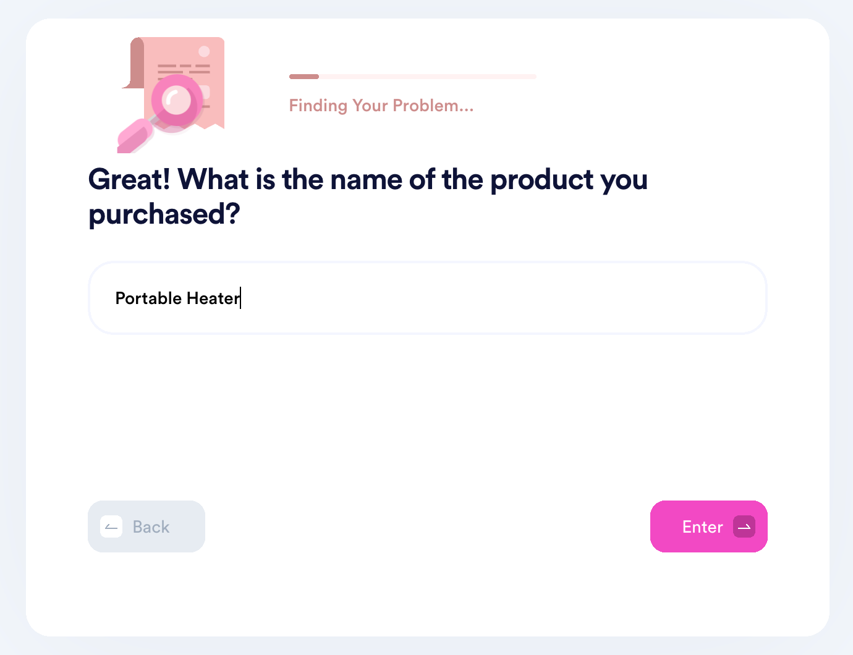This screenshot has height=655, width=853.
Task: Click the word 'purchased?' in the heading
Action: point(164,214)
